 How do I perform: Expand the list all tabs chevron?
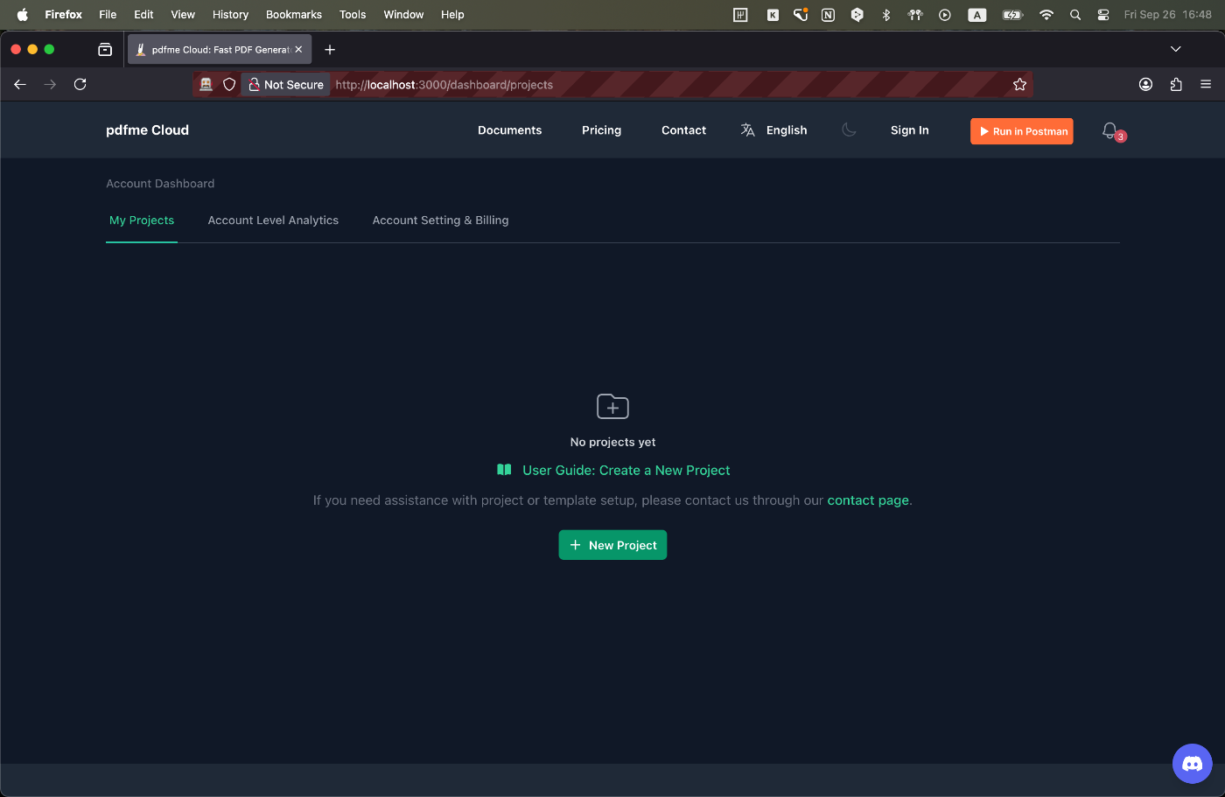point(1176,50)
